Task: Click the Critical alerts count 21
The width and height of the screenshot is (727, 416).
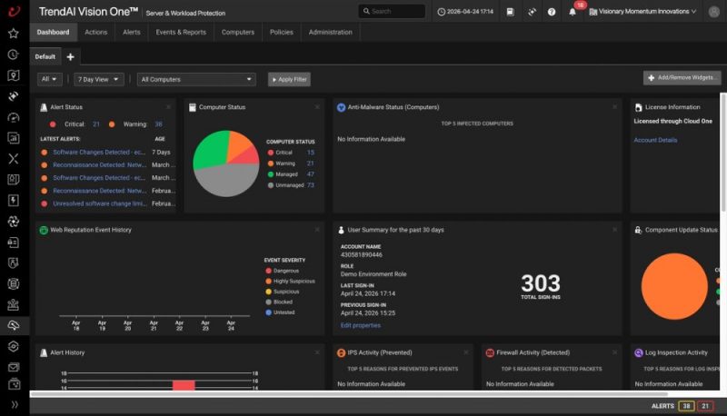Action: [96, 124]
